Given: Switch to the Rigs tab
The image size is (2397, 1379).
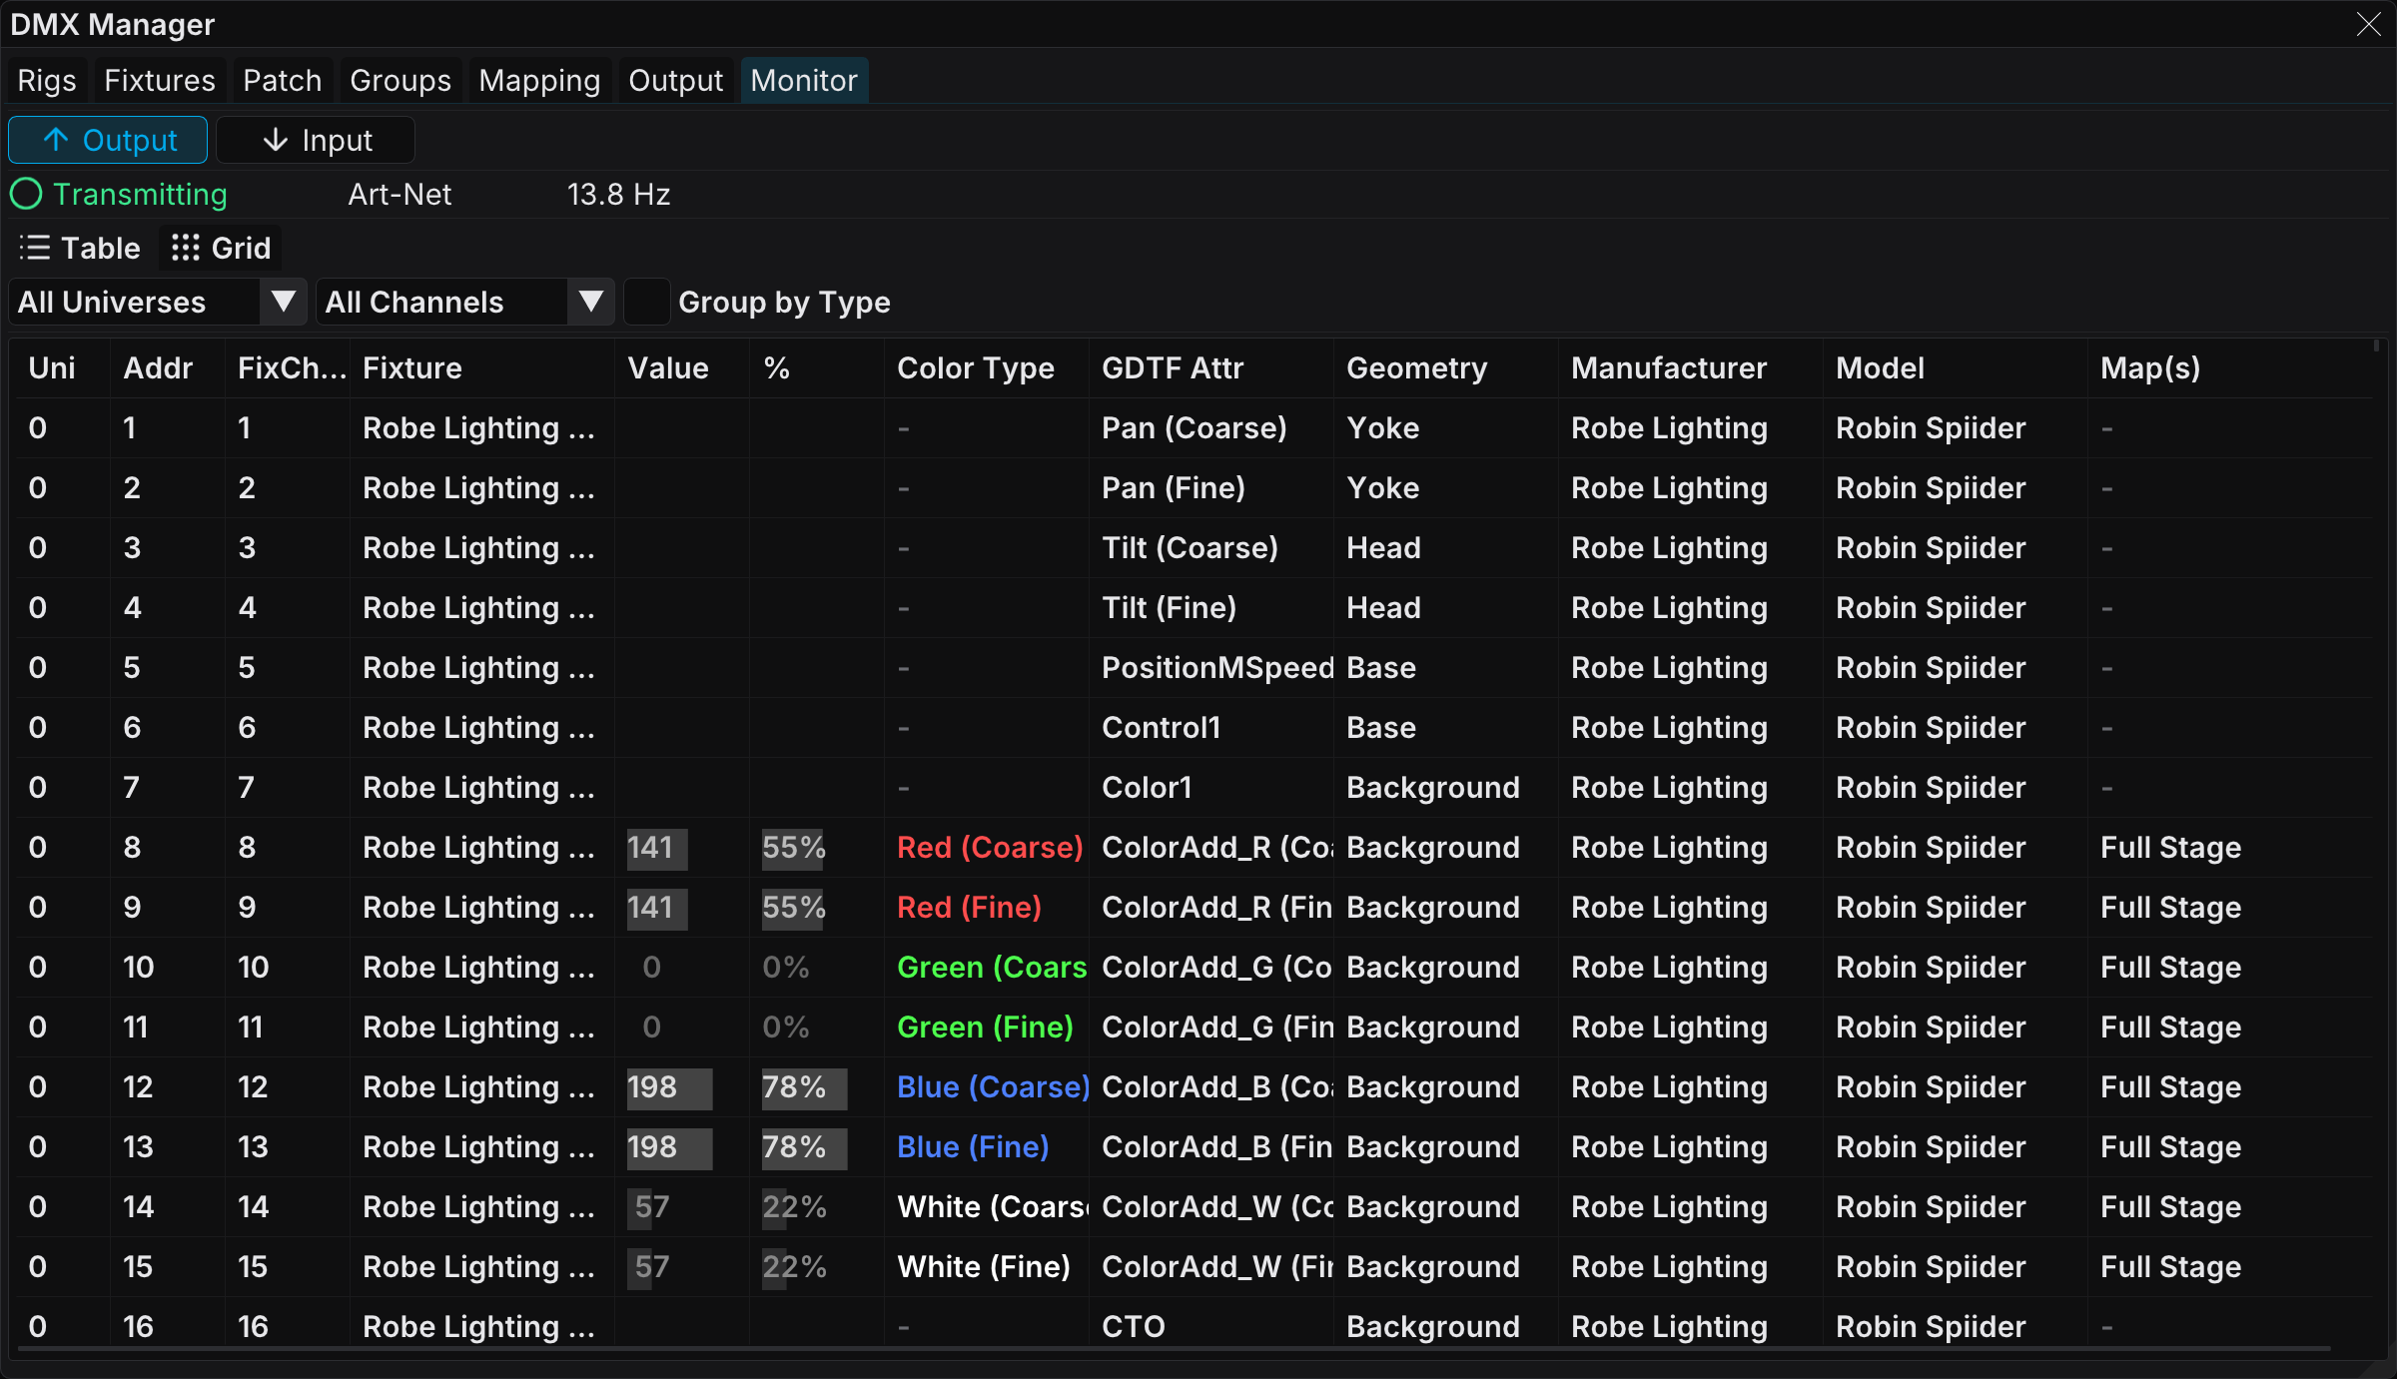Looking at the screenshot, I should point(47,80).
